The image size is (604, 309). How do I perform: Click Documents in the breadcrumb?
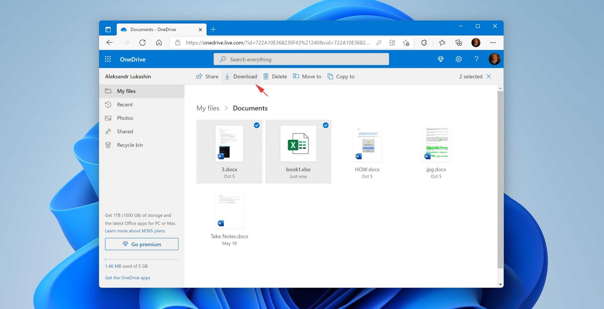(x=250, y=108)
